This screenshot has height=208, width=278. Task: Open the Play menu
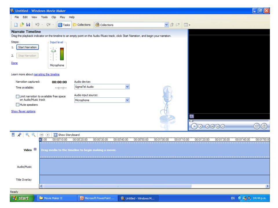tap(62, 17)
